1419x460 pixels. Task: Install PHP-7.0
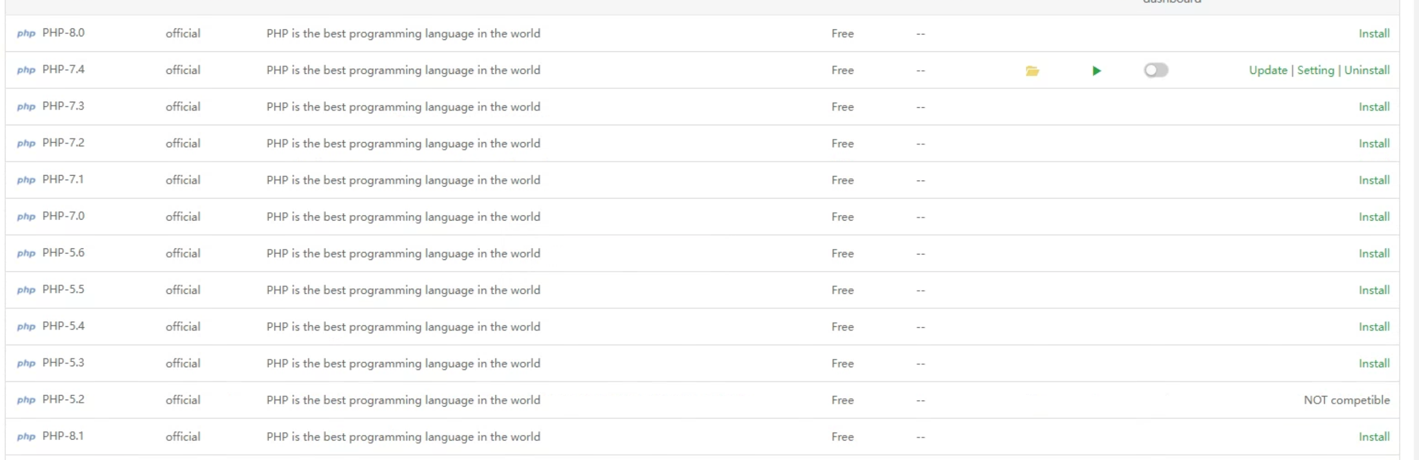(1373, 217)
